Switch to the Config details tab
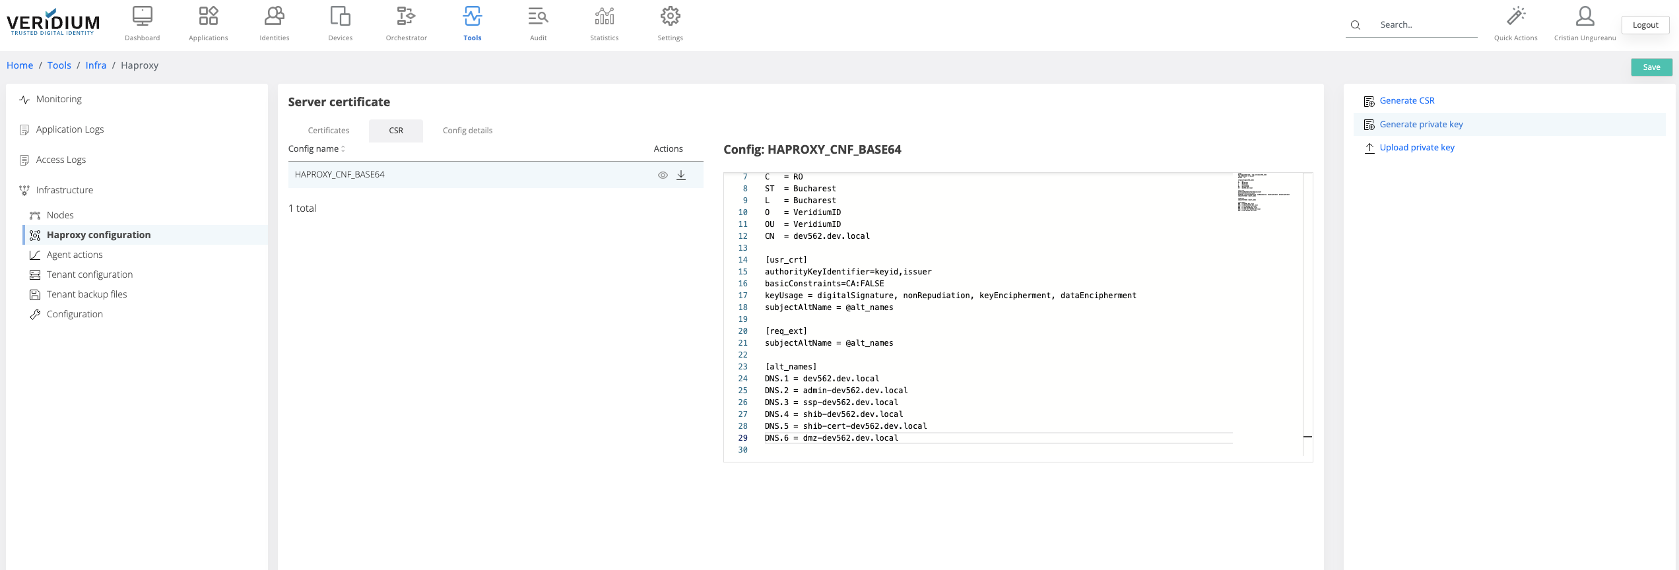 tap(467, 131)
